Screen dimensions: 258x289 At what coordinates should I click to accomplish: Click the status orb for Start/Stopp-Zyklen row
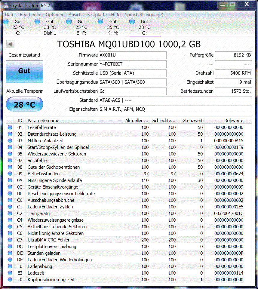pos(10,147)
